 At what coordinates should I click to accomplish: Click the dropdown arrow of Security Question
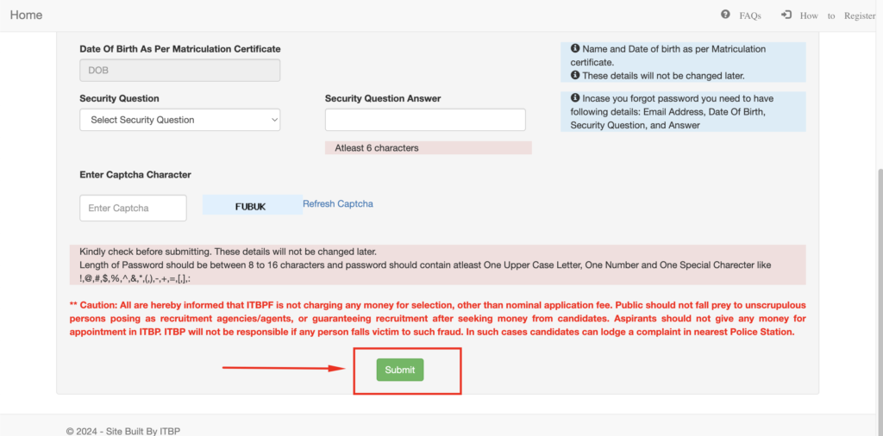274,120
